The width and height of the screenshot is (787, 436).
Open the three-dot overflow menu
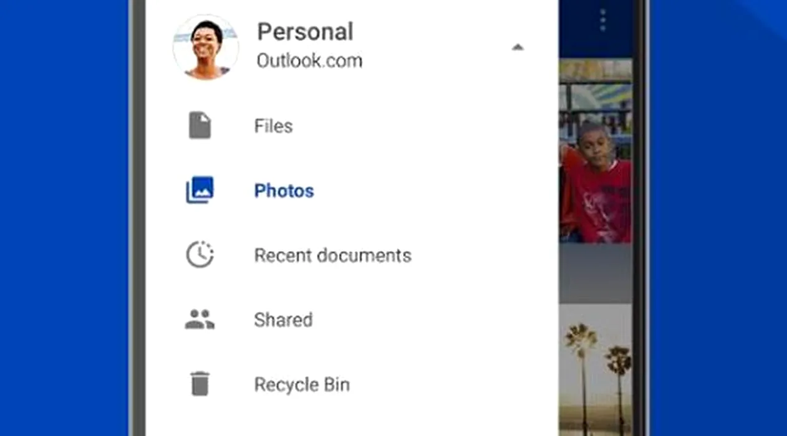click(x=602, y=21)
